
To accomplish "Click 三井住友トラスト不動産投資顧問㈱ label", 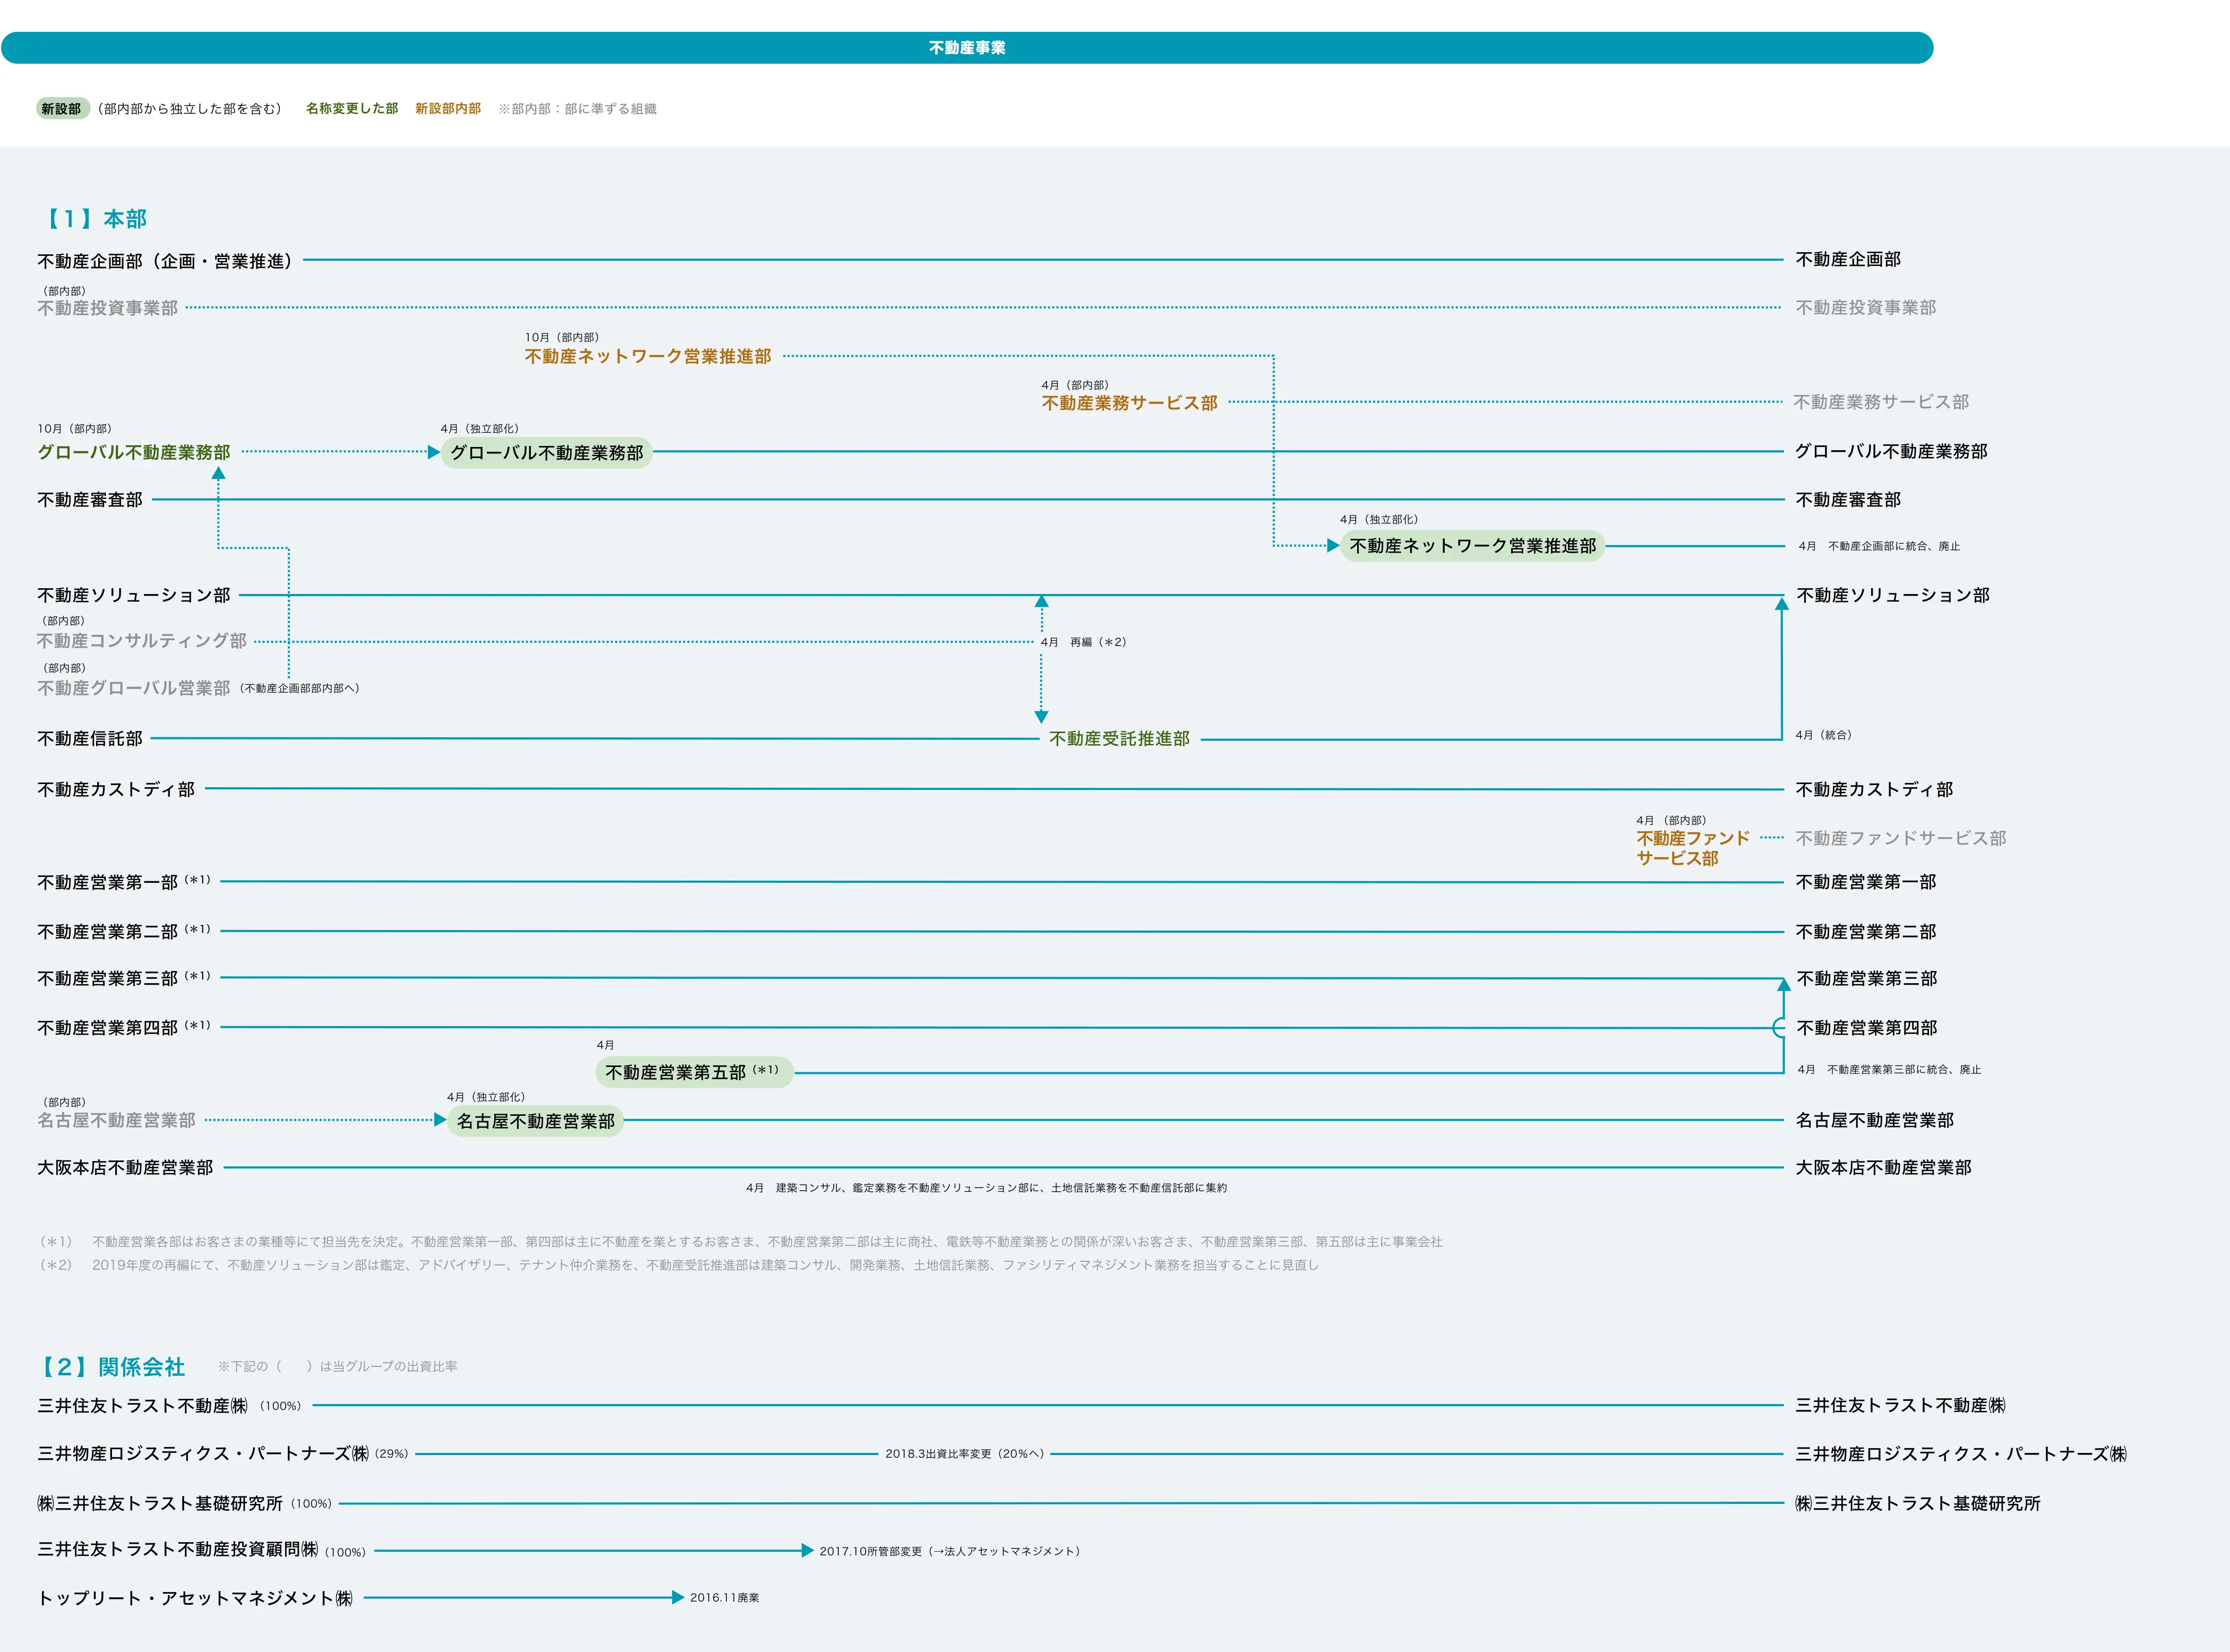I will (178, 1549).
